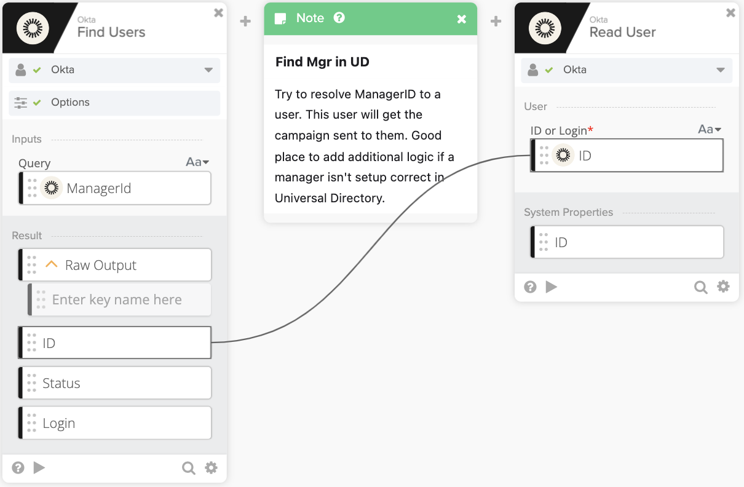744x487 pixels.
Task: Open ID or Login type Aa dropdown
Action: click(x=709, y=130)
